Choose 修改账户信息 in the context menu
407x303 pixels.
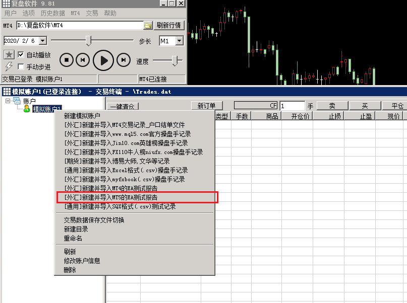pos(82,261)
